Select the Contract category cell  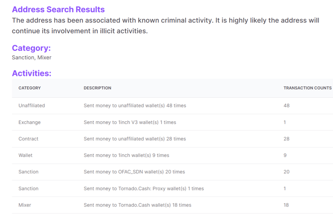pyautogui.click(x=28, y=139)
